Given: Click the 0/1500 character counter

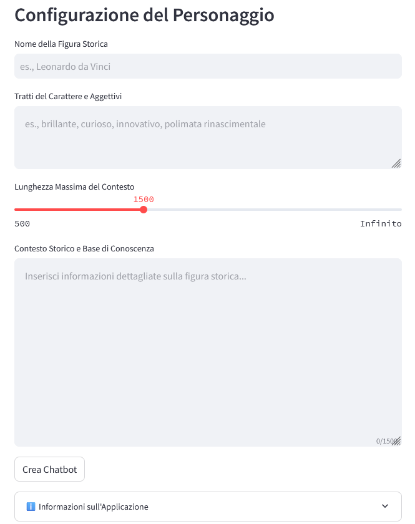Looking at the screenshot, I should [x=384, y=441].
